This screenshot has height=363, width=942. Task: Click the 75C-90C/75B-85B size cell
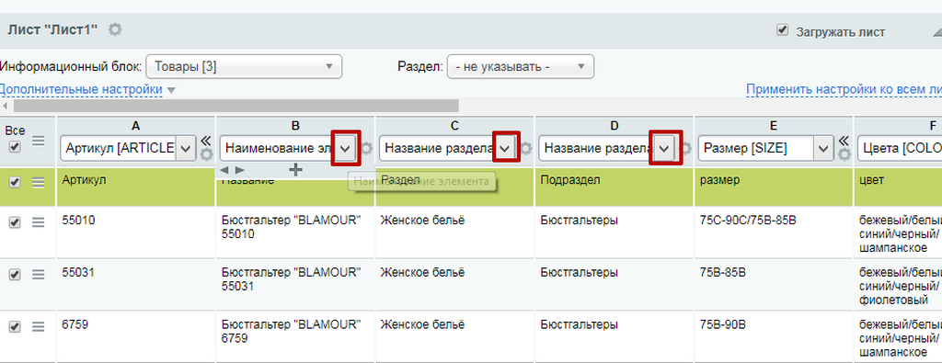[x=774, y=233]
